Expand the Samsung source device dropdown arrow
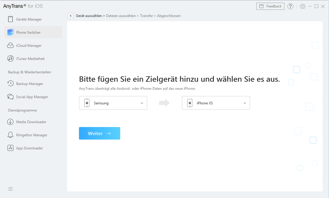The image size is (329, 198). [x=142, y=103]
